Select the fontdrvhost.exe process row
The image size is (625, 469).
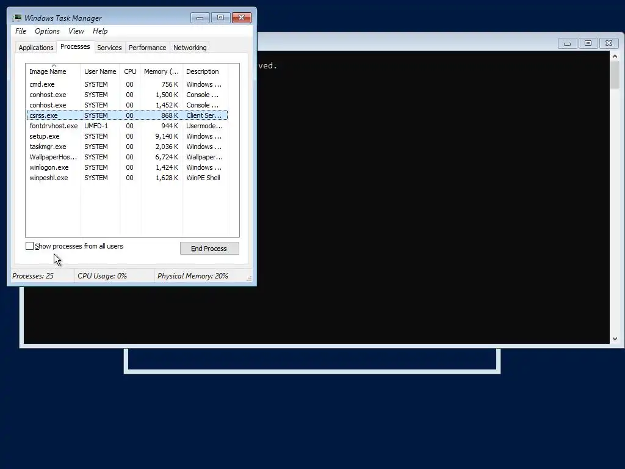[127, 126]
